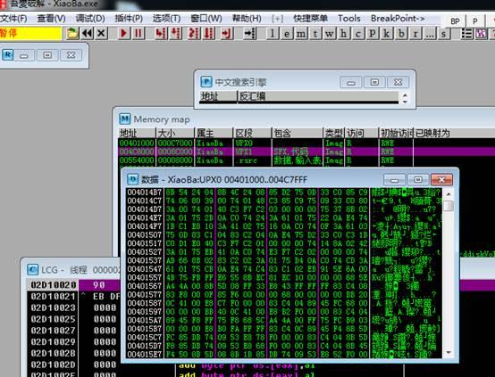Open Run trace with the ... button
The height and width of the screenshot is (377, 495).
point(430,33)
